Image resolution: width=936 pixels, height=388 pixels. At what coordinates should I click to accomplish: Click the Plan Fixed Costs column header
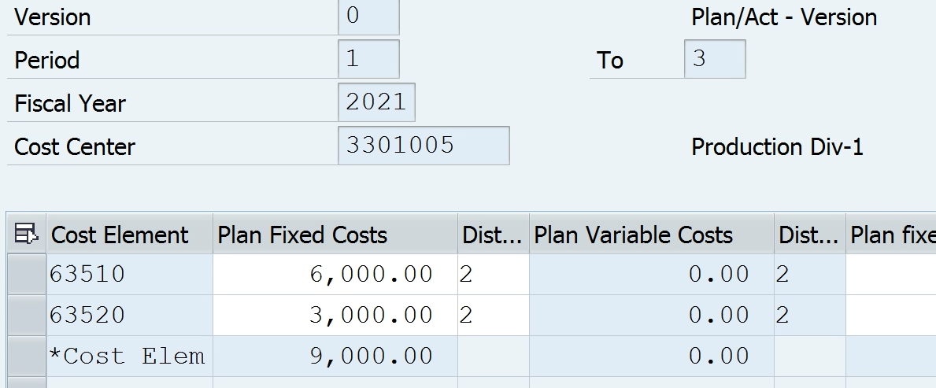pyautogui.click(x=303, y=235)
